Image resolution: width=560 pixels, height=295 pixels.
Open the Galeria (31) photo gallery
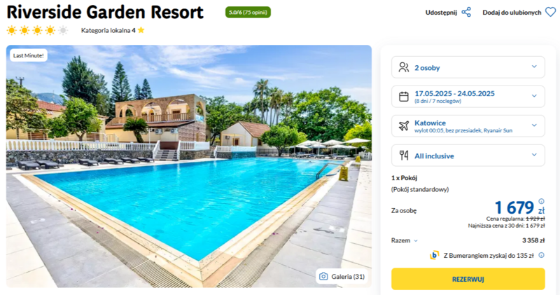[342, 276]
